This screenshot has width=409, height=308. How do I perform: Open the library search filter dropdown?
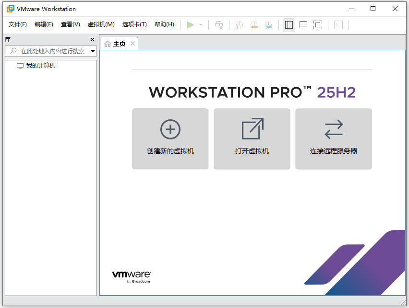point(93,51)
